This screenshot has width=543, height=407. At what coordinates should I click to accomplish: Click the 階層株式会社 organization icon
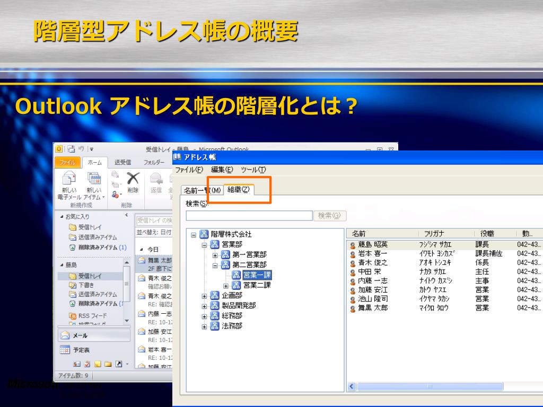[x=204, y=234]
